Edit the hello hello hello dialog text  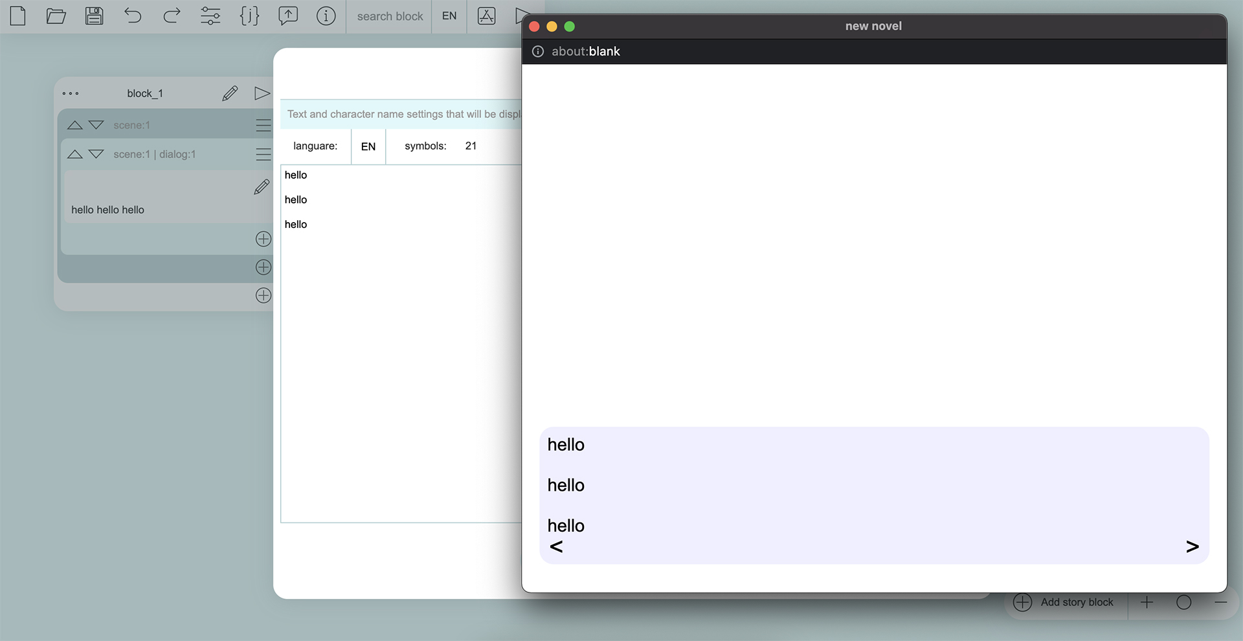(262, 187)
